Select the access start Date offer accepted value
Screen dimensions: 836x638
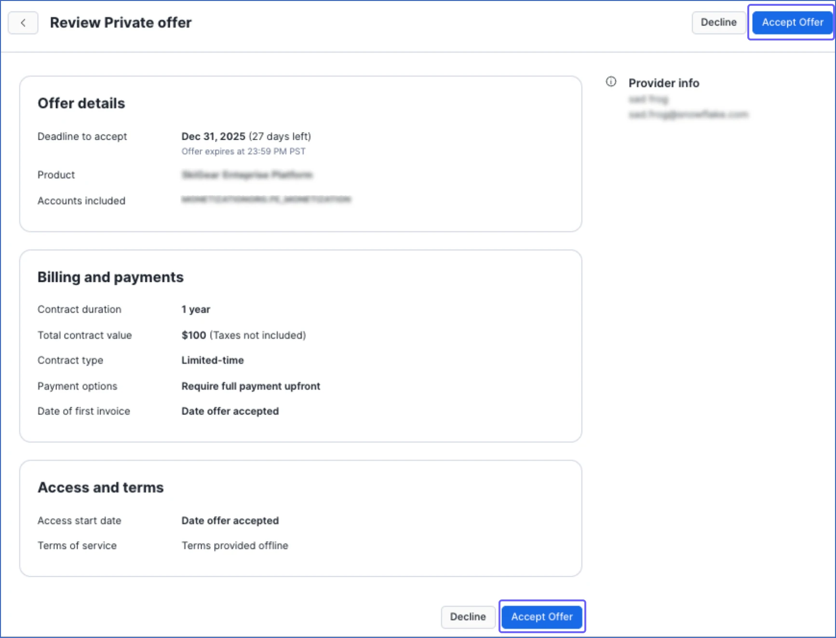pyautogui.click(x=230, y=521)
